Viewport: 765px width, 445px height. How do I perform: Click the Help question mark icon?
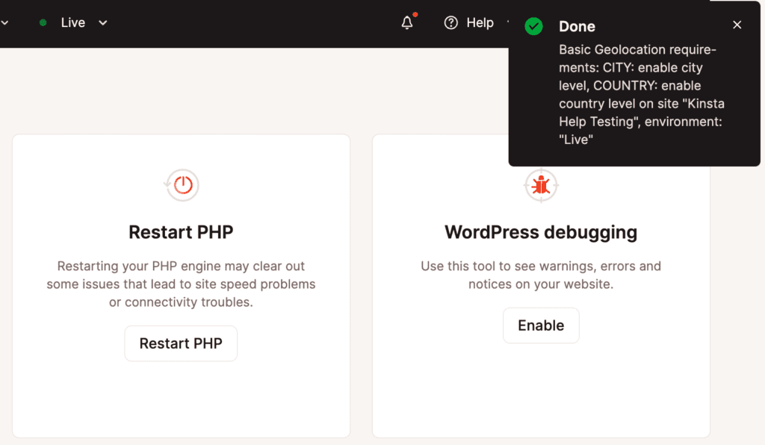click(x=450, y=22)
